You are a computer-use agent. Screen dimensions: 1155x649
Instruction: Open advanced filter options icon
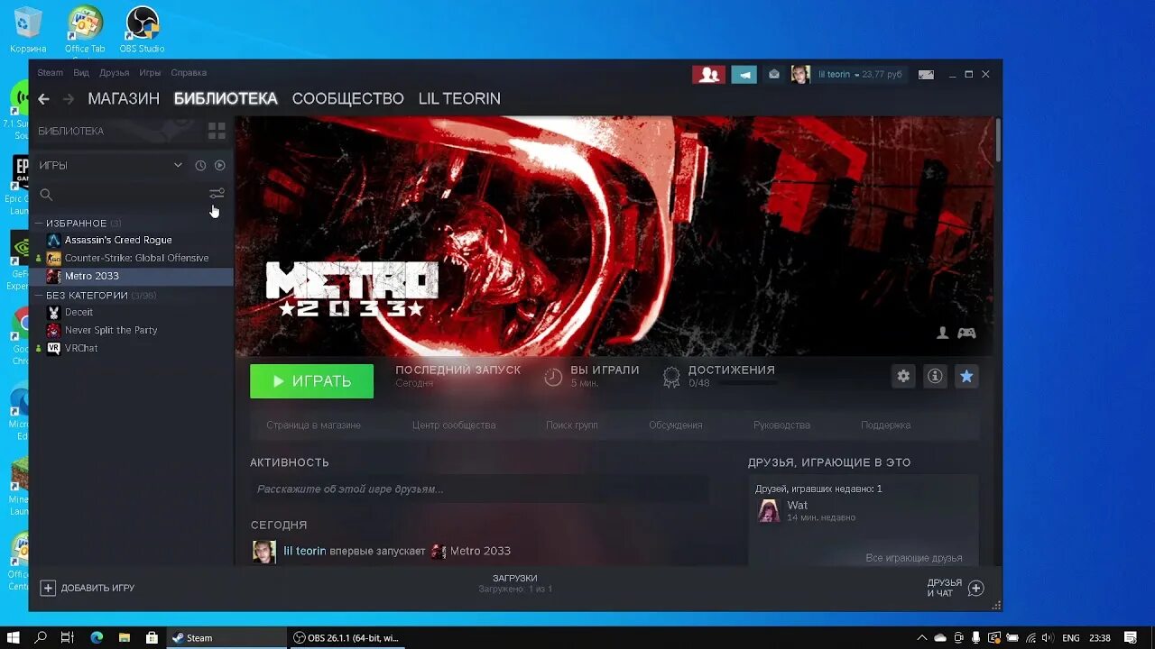(x=217, y=194)
